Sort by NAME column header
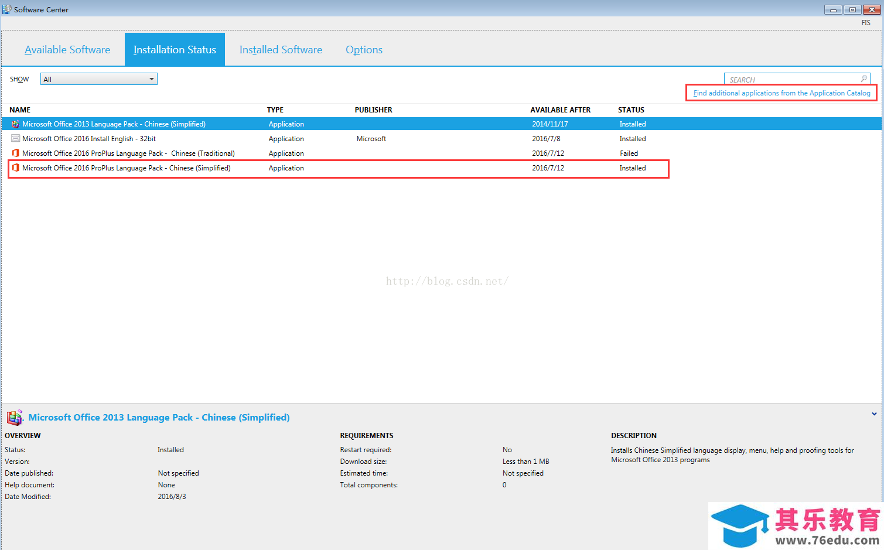 [20, 110]
